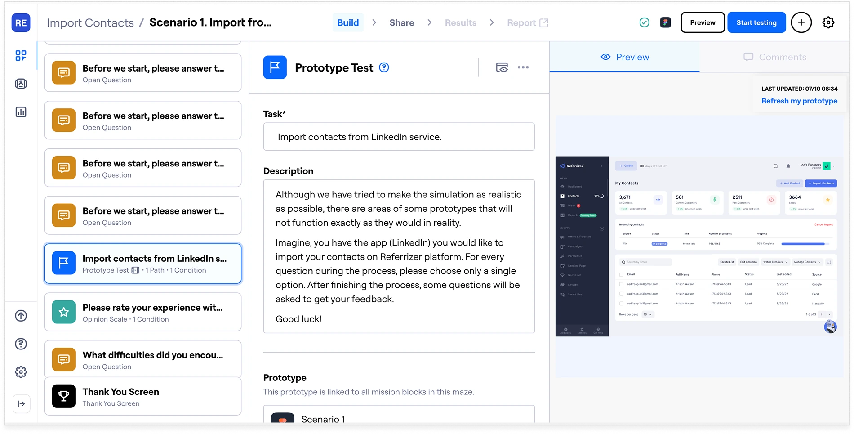854x434 pixels.
Task: Open Rows per page dropdown in preview
Action: (647, 314)
